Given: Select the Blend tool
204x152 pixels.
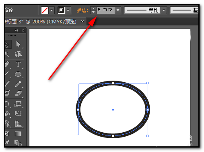Looking at the screenshot, I should pos(18,143).
